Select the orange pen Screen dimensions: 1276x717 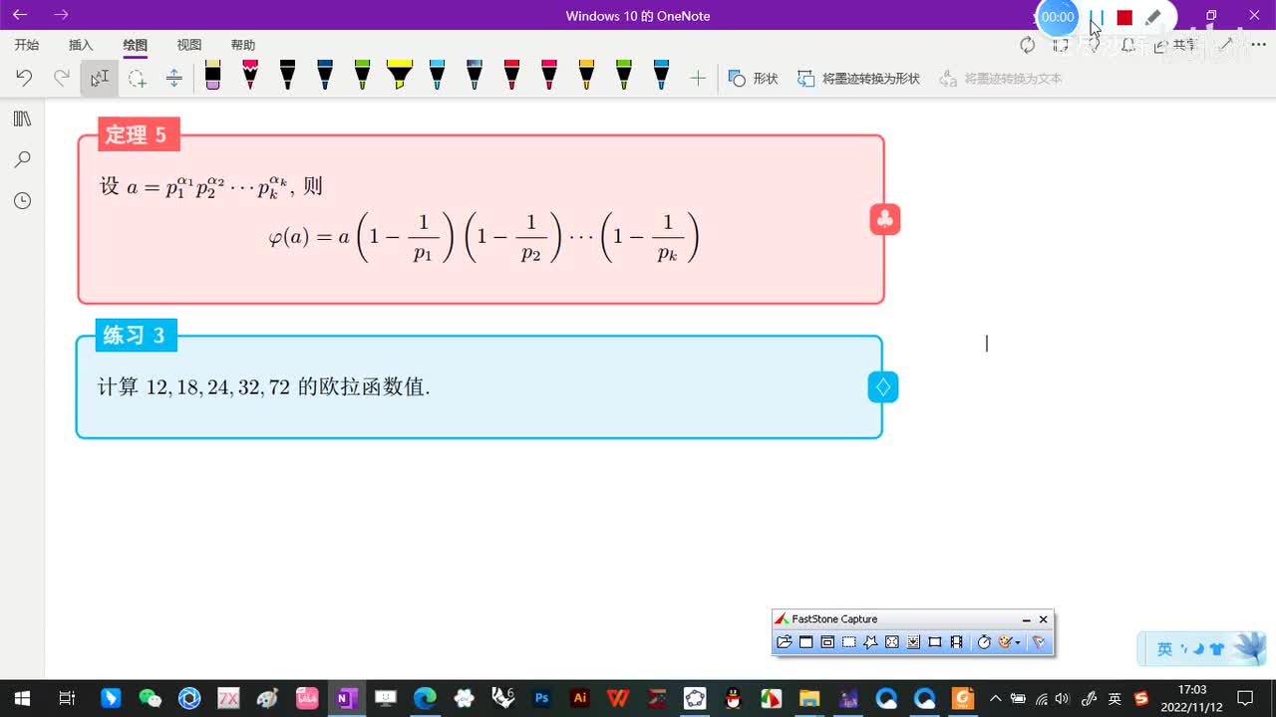pos(586,76)
